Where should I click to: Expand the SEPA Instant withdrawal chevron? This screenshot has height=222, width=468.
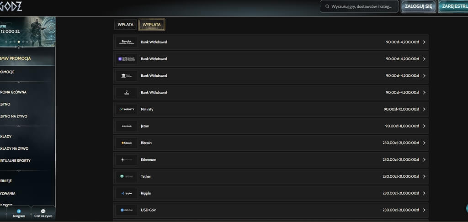(424, 59)
